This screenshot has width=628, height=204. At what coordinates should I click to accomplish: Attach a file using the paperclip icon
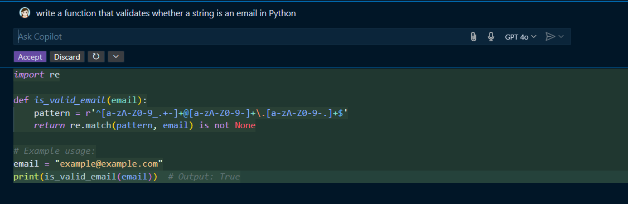pos(474,37)
